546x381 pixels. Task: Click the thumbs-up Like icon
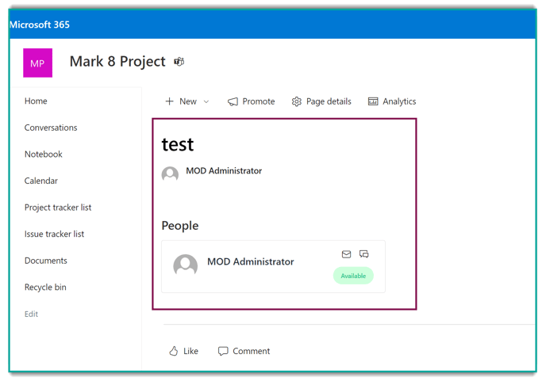(x=174, y=351)
